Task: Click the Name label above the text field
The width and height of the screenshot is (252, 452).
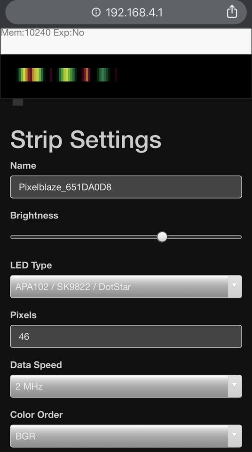Action: 23,165
